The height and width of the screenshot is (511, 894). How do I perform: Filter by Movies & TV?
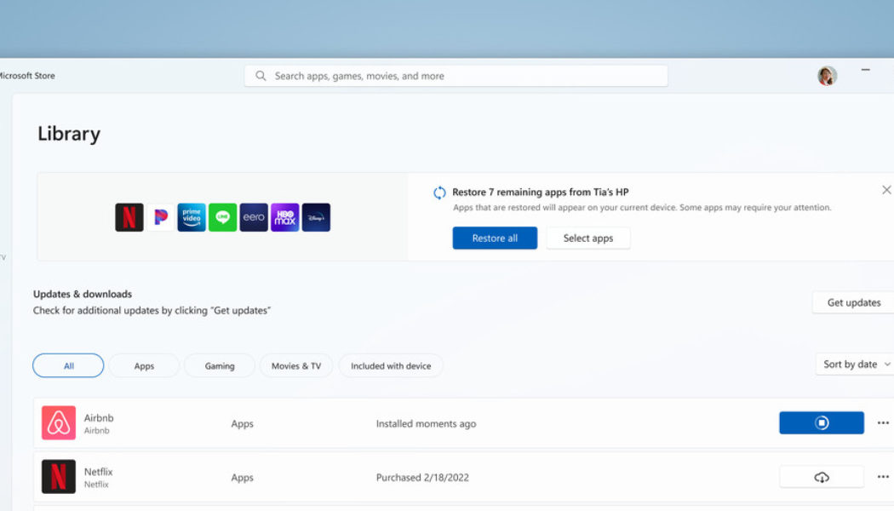[295, 365]
